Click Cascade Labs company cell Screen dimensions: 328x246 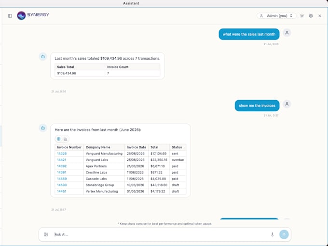pyautogui.click(x=104, y=179)
